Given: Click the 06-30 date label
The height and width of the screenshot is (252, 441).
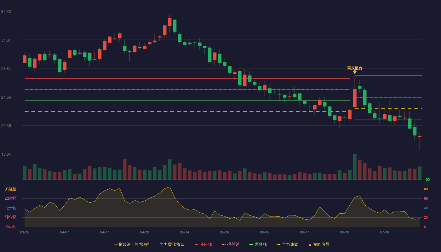Looking at the screenshot, I should click(345, 232).
